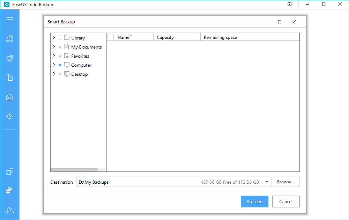
Task: Check the Library checkbox
Action: click(x=60, y=38)
